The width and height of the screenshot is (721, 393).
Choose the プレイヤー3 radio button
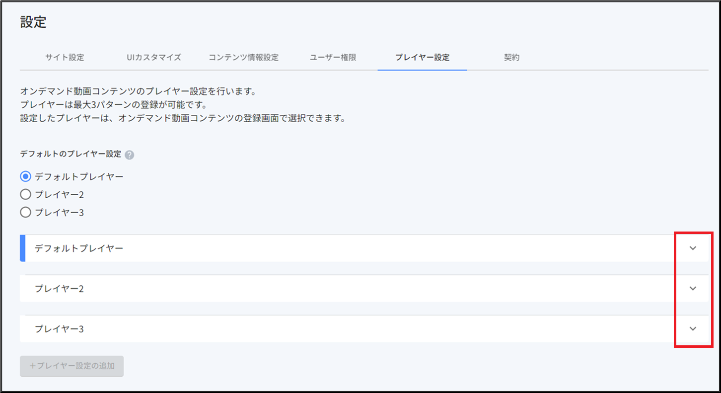26,212
